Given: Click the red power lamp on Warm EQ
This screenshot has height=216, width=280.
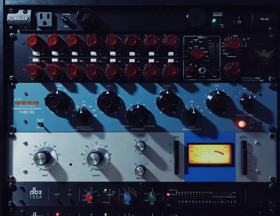Looking at the screenshot, I should click(x=241, y=124).
